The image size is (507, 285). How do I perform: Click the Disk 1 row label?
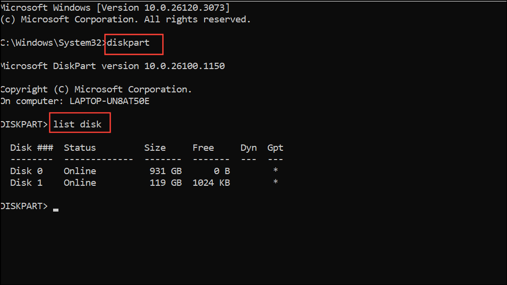pos(26,182)
